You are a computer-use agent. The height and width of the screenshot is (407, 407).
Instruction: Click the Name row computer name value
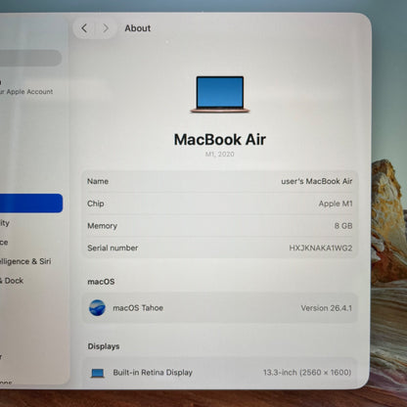pos(317,181)
